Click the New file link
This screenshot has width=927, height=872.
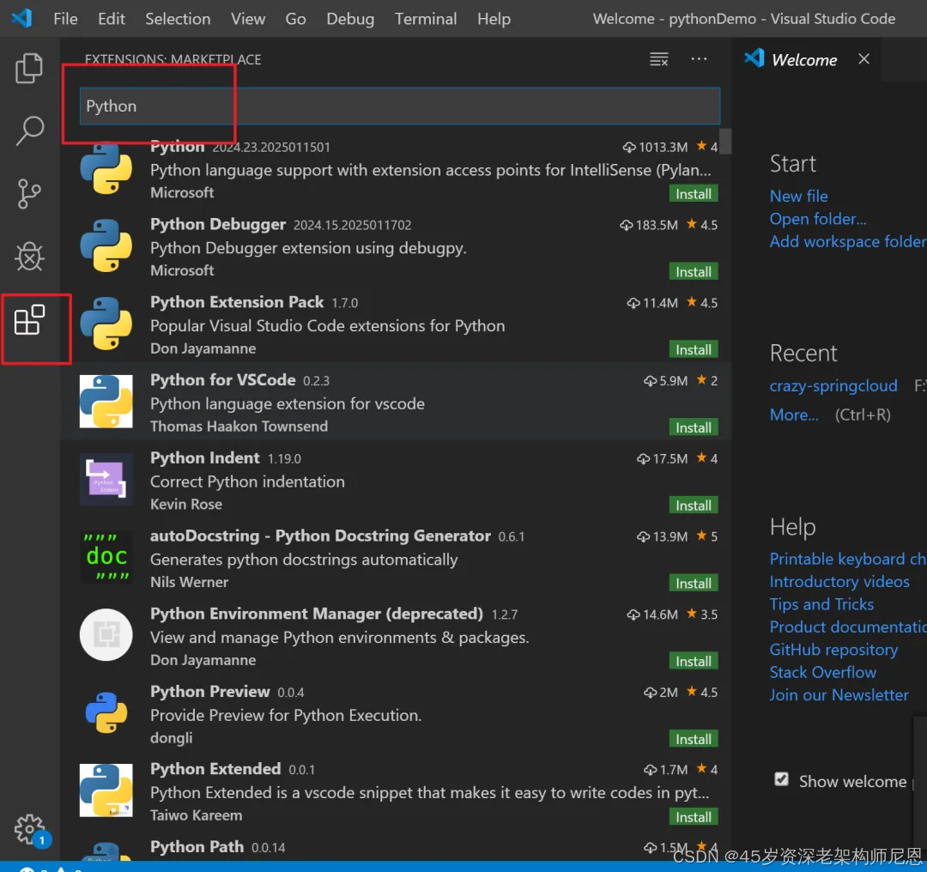coord(799,196)
